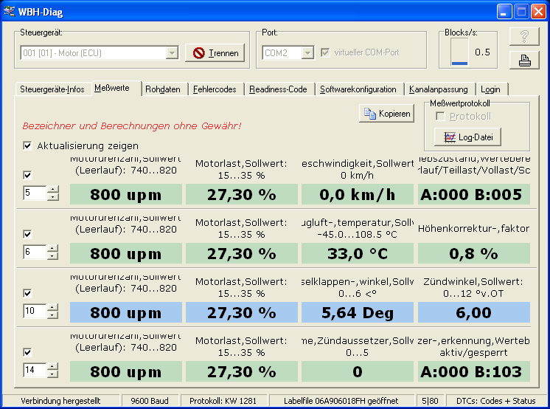The height and width of the screenshot is (409, 550).
Task: Click the Trennen disconnect button
Action: tap(216, 53)
